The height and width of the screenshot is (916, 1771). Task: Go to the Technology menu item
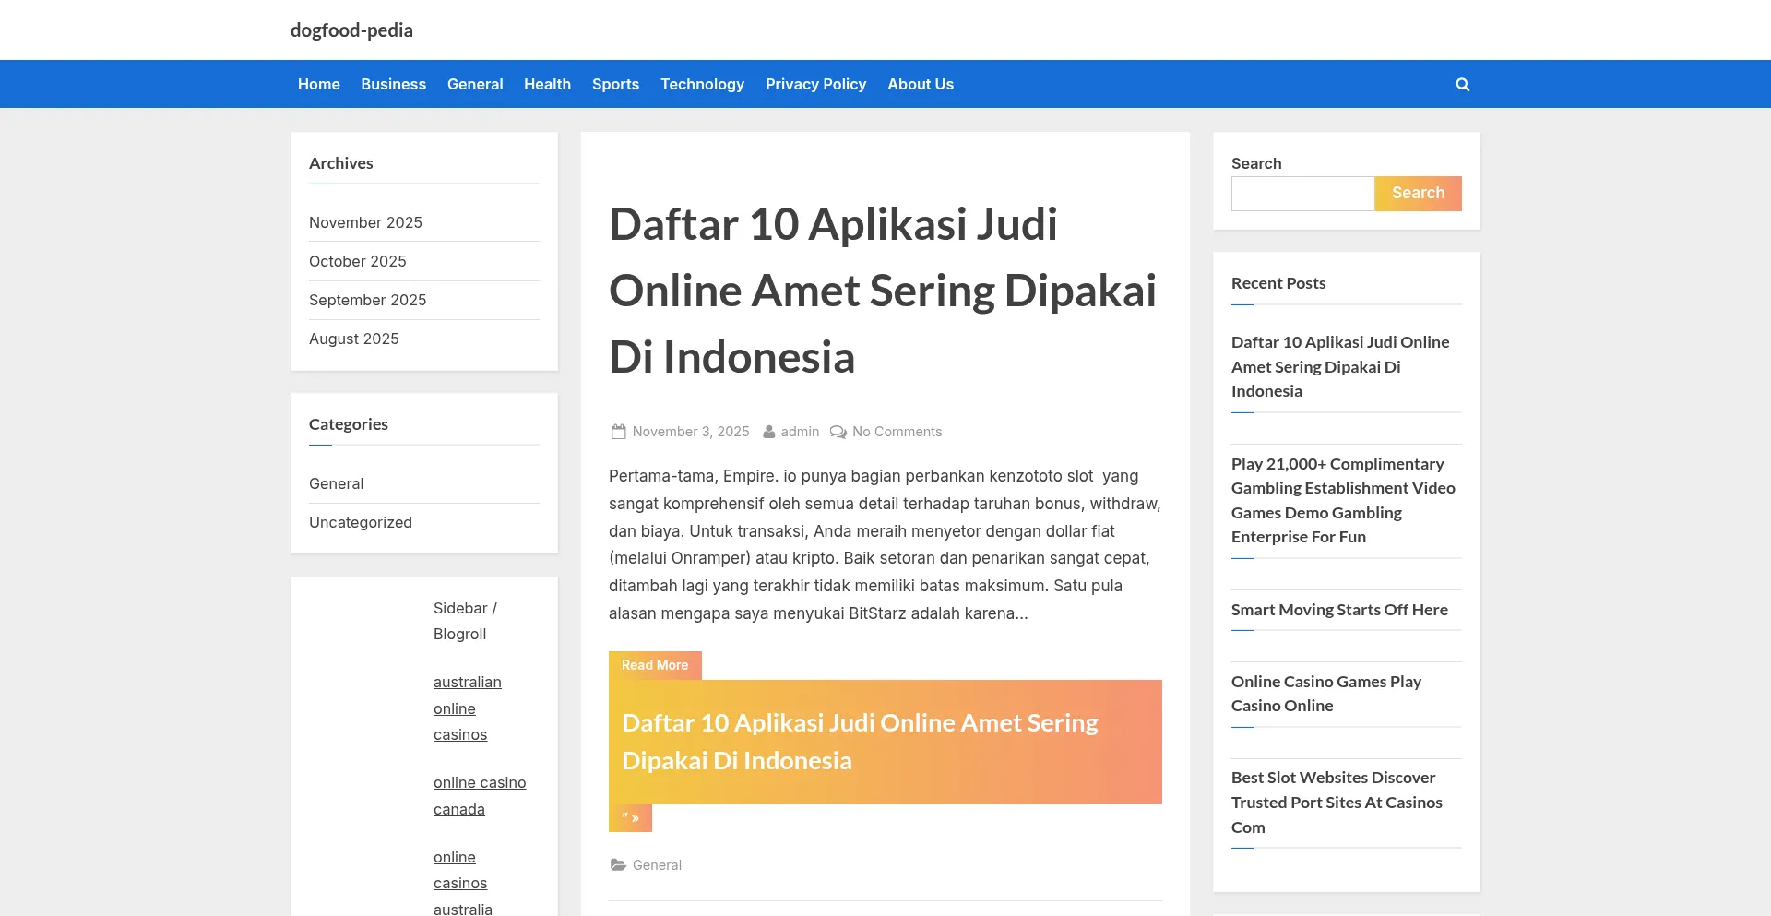click(x=702, y=85)
